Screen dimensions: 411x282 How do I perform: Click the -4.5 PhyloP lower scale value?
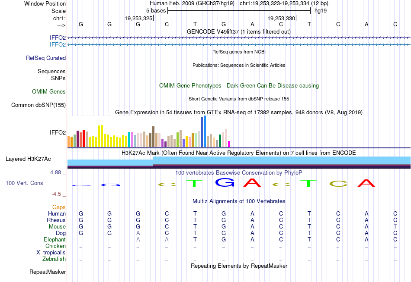pyautogui.click(x=56, y=194)
